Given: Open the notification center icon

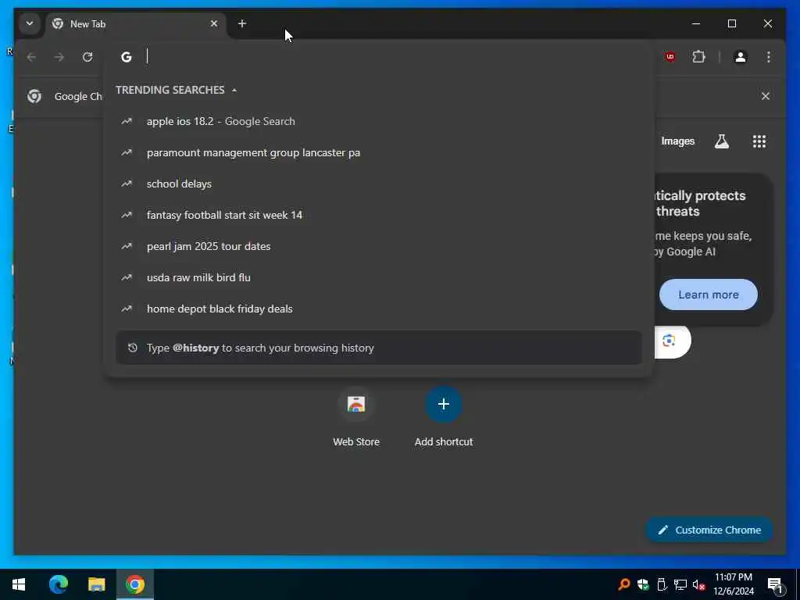Looking at the screenshot, I should [x=776, y=585].
